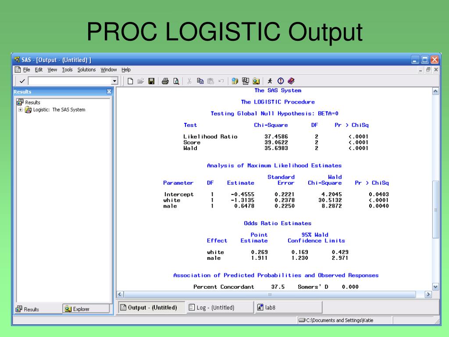Click the Save disk icon
The width and height of the screenshot is (449, 337).
(151, 81)
